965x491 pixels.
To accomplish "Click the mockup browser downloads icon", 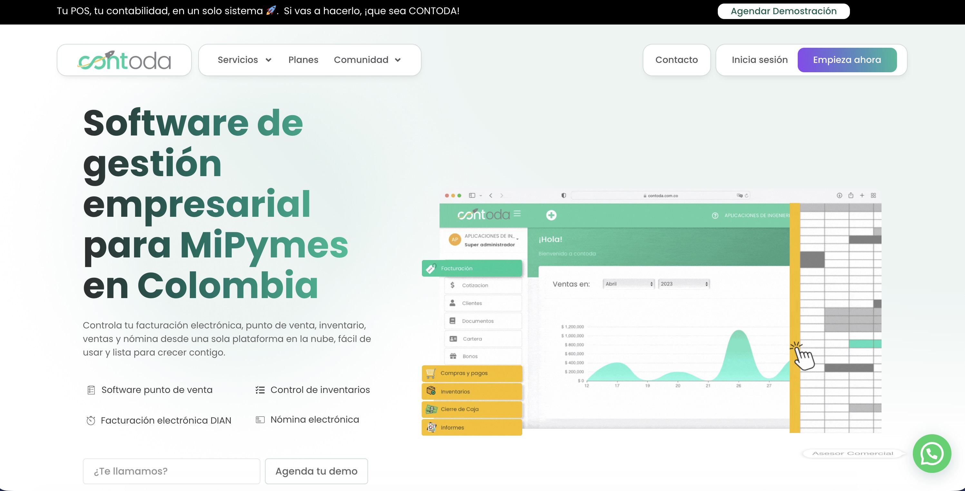I will point(840,195).
